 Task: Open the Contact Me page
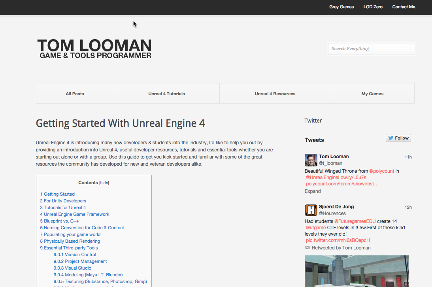[x=404, y=7]
